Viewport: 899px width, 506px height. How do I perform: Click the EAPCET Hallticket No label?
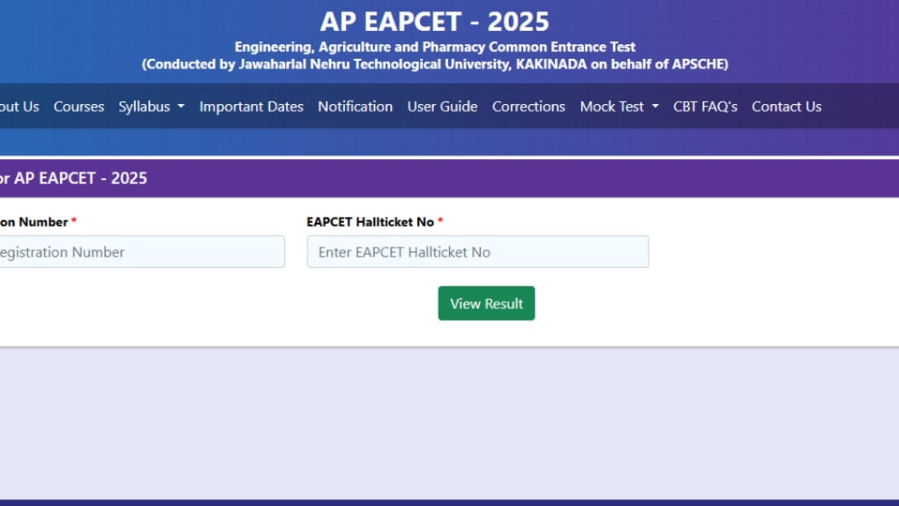click(x=369, y=222)
